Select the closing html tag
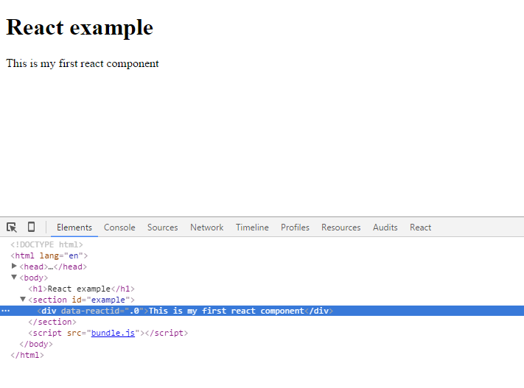 27,355
